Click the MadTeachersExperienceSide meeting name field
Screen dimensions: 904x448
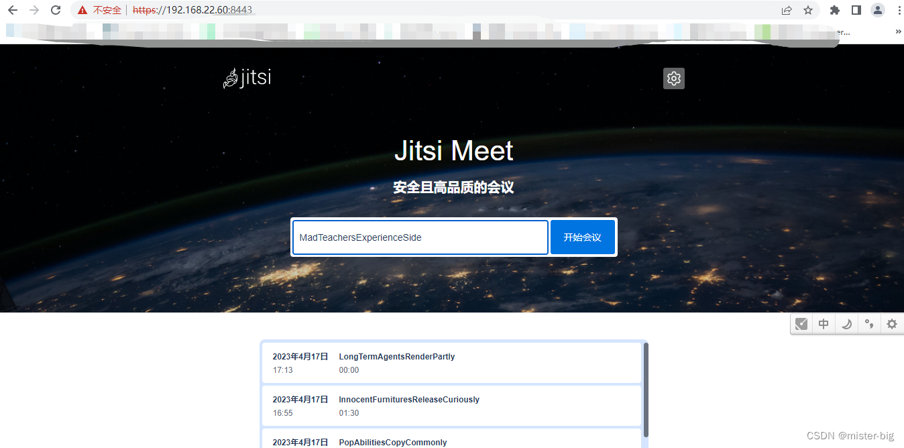tap(420, 237)
